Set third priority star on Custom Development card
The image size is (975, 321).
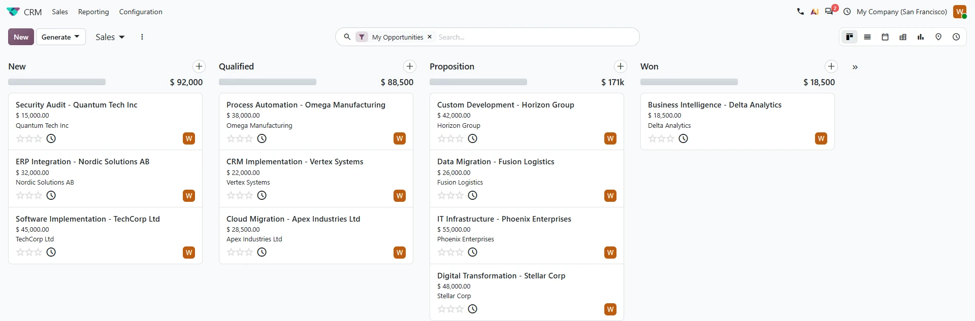coord(459,138)
